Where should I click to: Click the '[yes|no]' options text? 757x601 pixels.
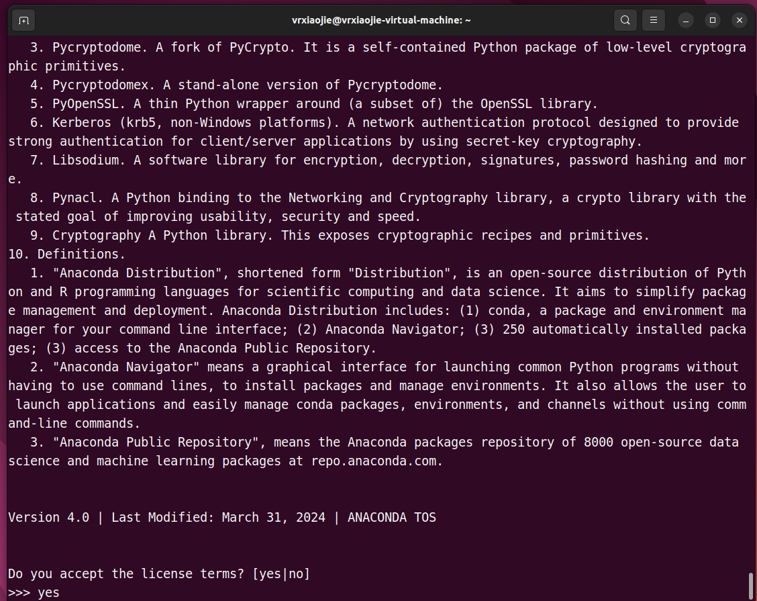(281, 573)
